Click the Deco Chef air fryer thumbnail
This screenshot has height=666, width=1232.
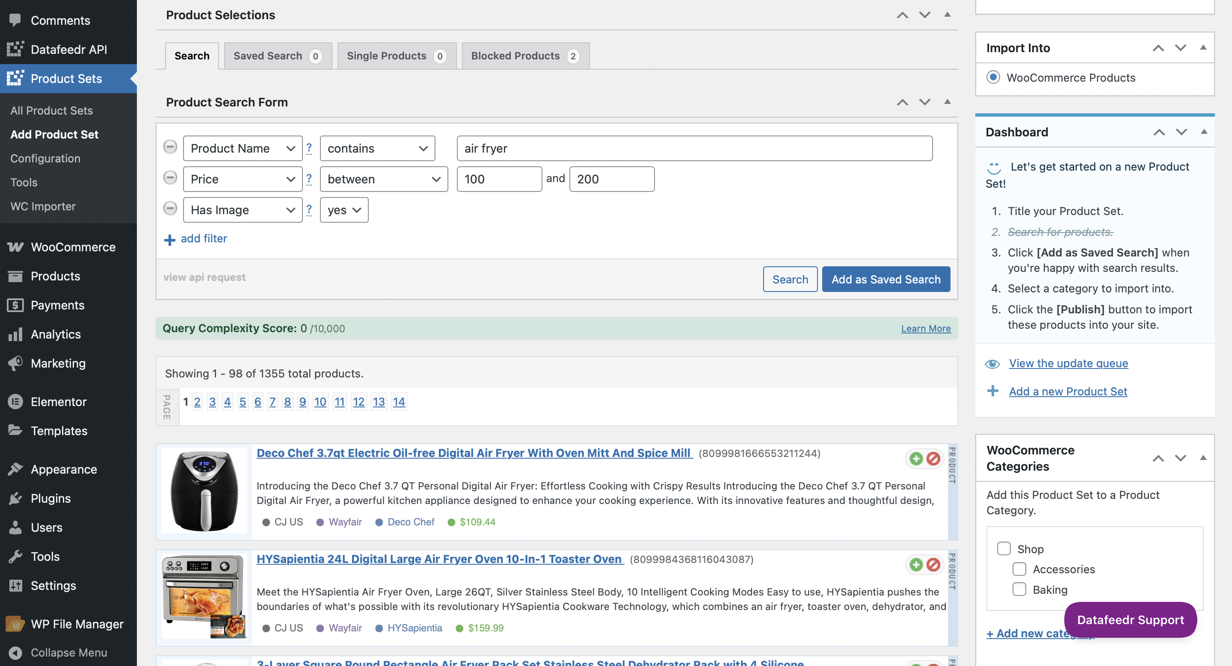(205, 490)
